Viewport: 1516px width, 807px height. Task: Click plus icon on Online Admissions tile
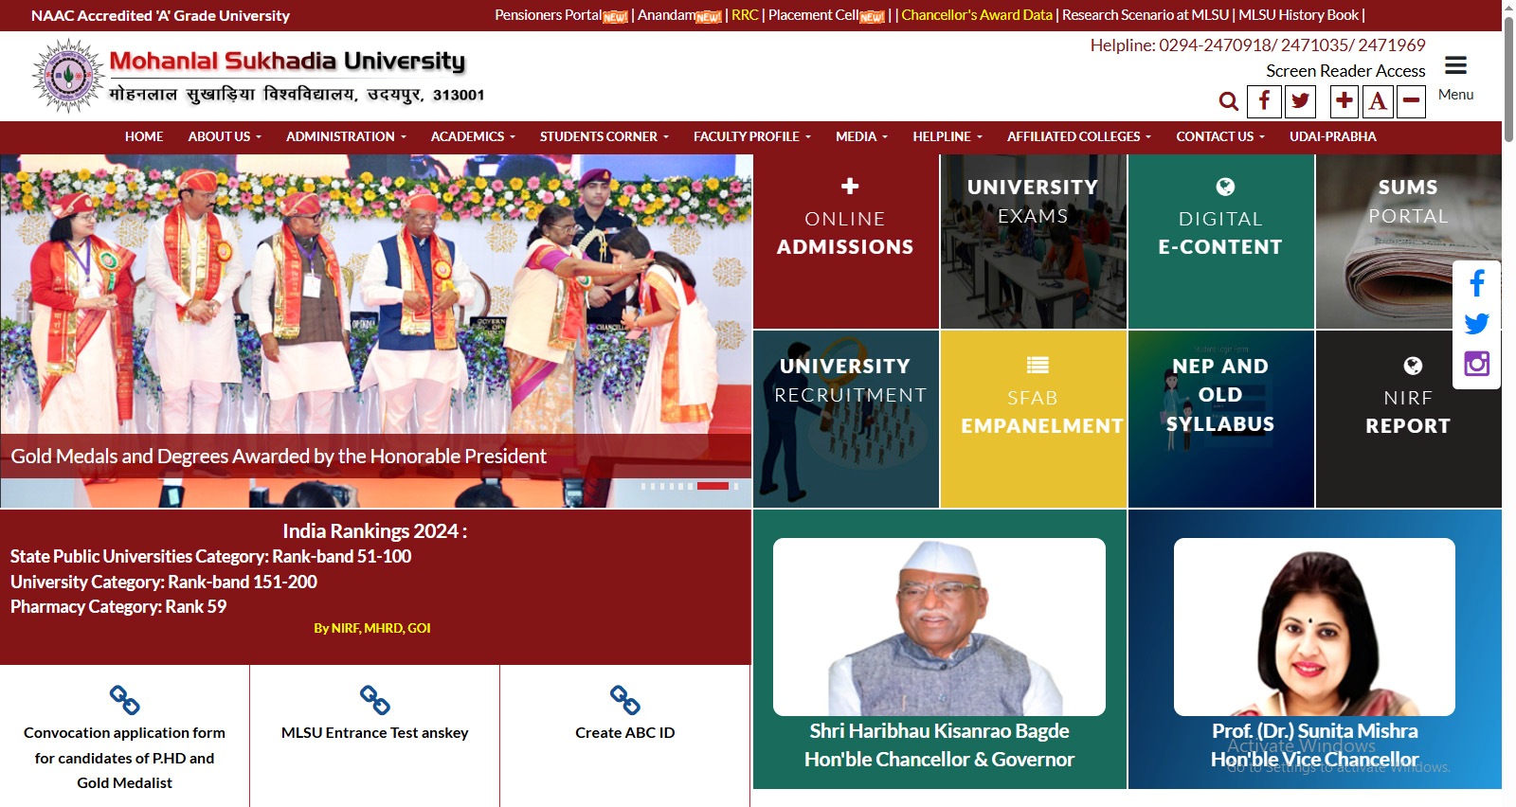(x=850, y=186)
